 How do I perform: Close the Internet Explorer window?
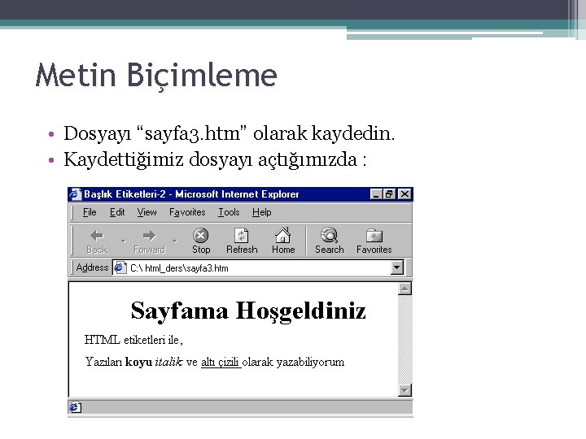(405, 194)
